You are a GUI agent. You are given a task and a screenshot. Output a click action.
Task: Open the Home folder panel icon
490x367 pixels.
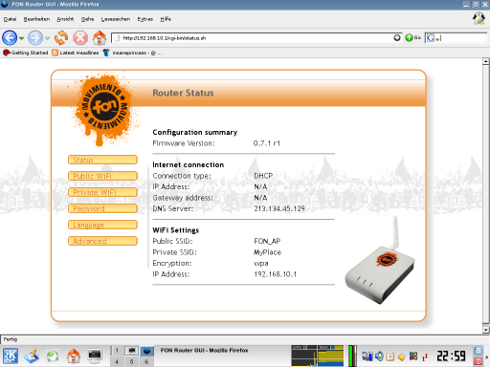click(x=74, y=356)
